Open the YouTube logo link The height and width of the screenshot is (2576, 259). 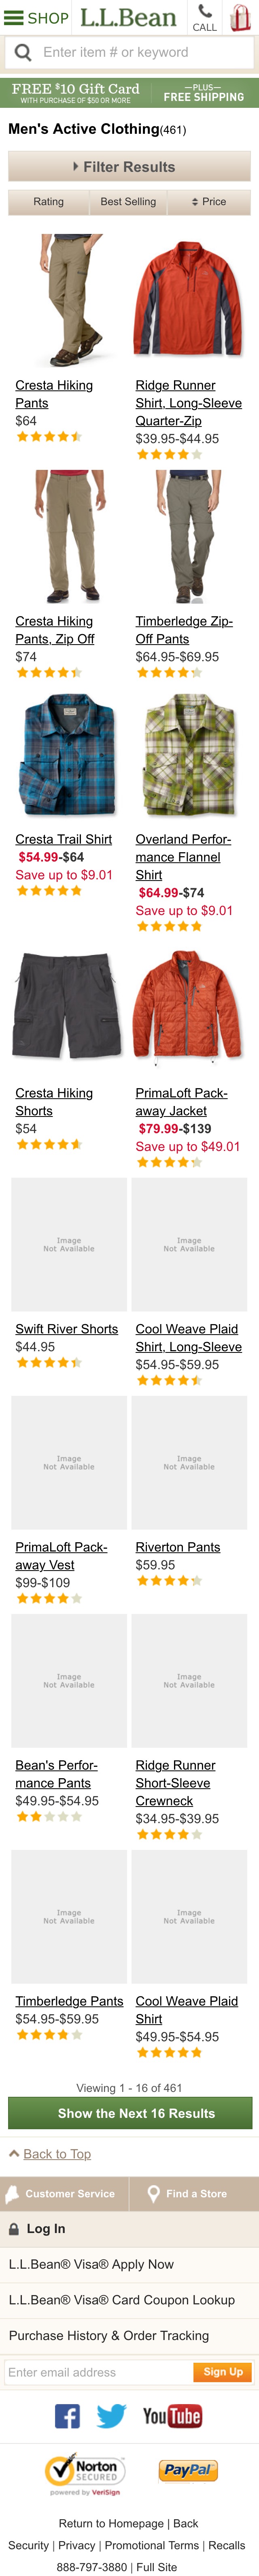coord(172,2416)
